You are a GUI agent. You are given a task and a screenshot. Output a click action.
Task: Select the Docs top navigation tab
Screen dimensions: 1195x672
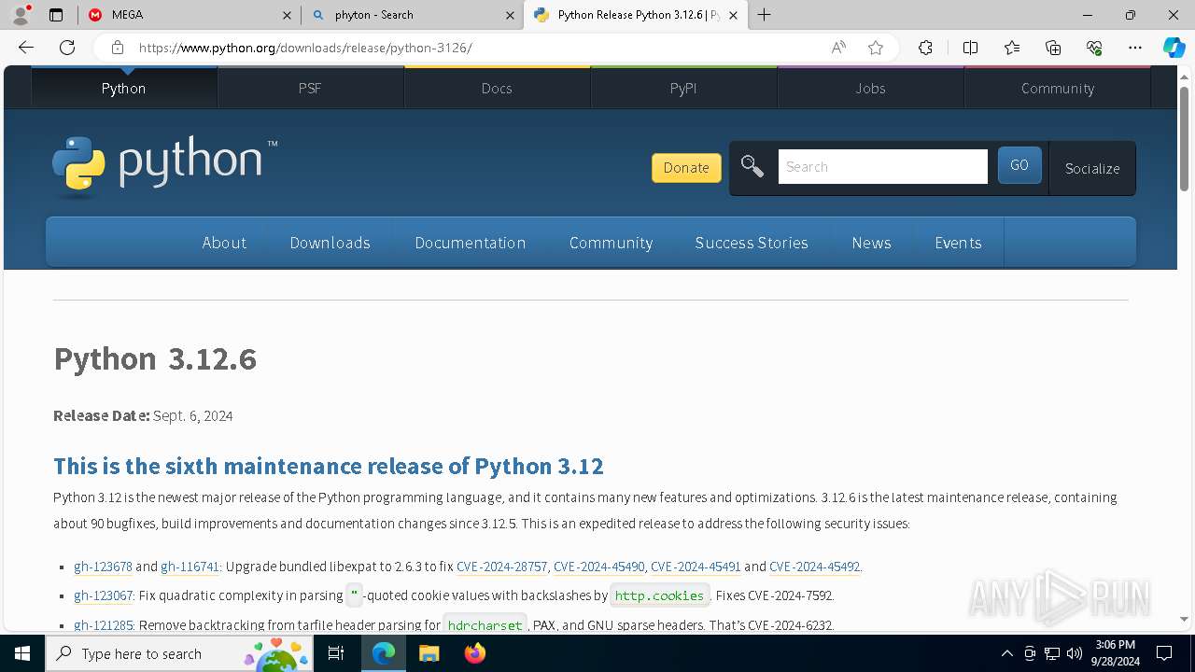point(497,88)
